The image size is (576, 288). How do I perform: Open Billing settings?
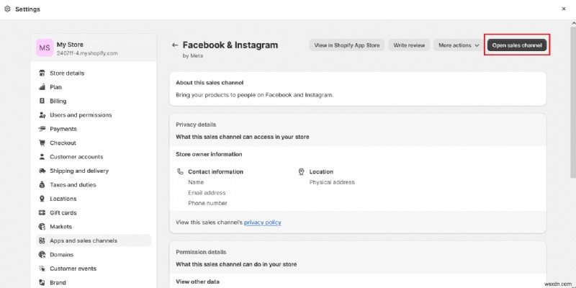click(x=94, y=101)
